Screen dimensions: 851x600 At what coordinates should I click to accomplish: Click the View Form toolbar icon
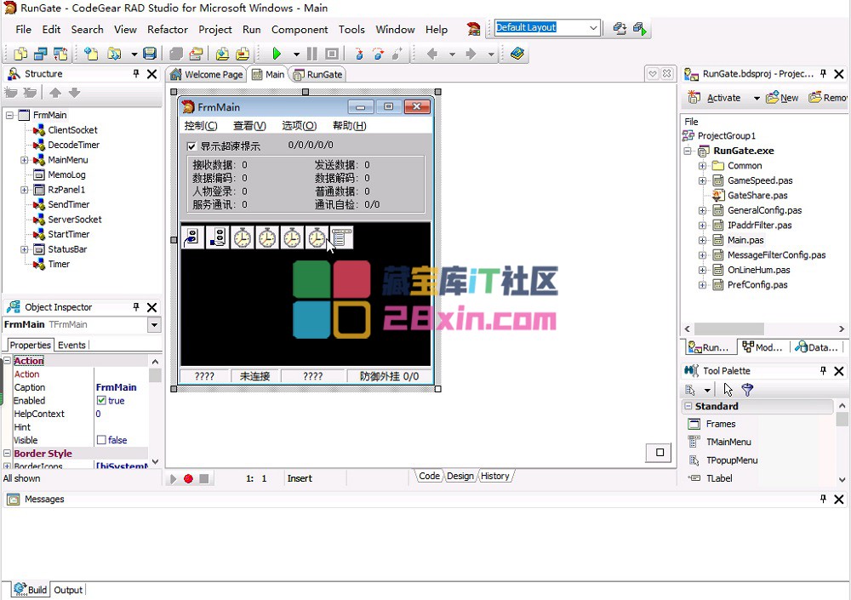pyautogui.click(x=41, y=54)
